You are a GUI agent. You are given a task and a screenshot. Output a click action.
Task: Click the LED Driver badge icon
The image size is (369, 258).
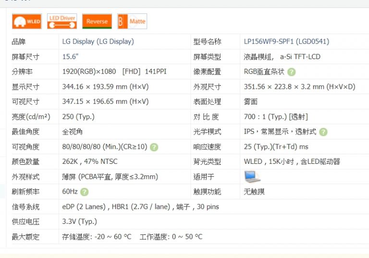[x=62, y=22]
